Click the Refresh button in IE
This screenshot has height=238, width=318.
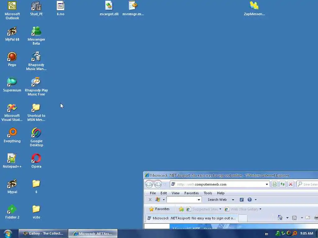click(283, 184)
